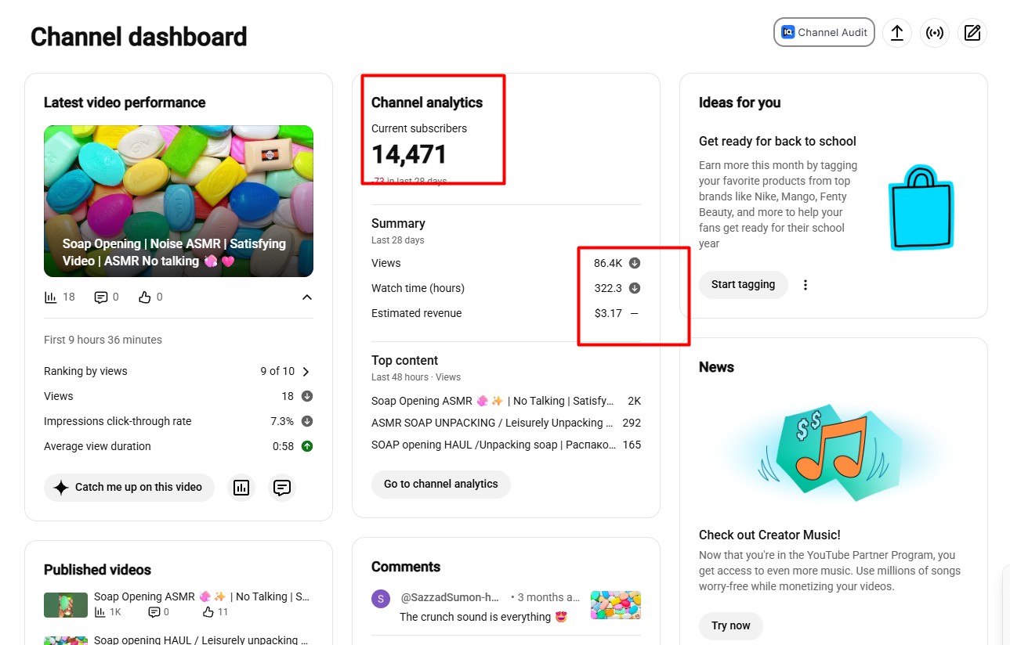The height and width of the screenshot is (645, 1010).
Task: Open three-dot menu beside Start tagging
Action: [805, 285]
